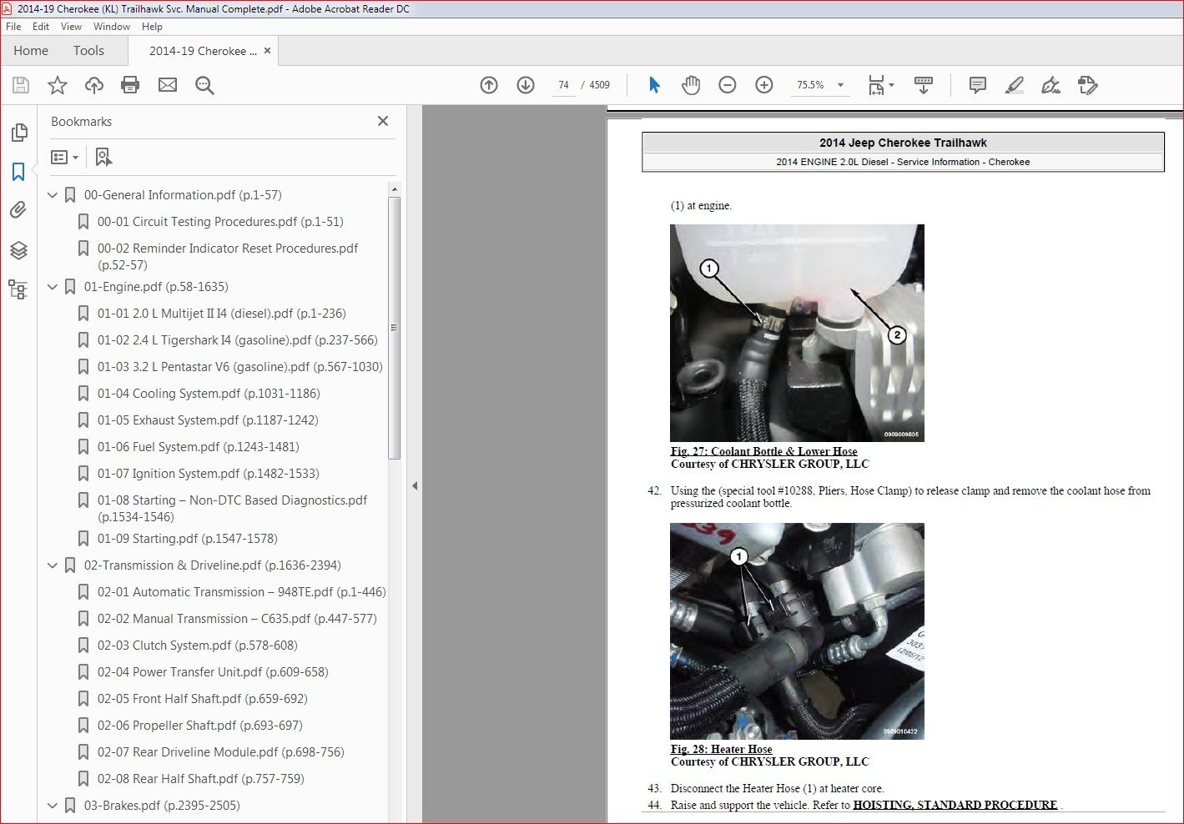
Task: Open 01-03 3.2 L Pentastar V6 bookmark
Action: [x=240, y=367]
